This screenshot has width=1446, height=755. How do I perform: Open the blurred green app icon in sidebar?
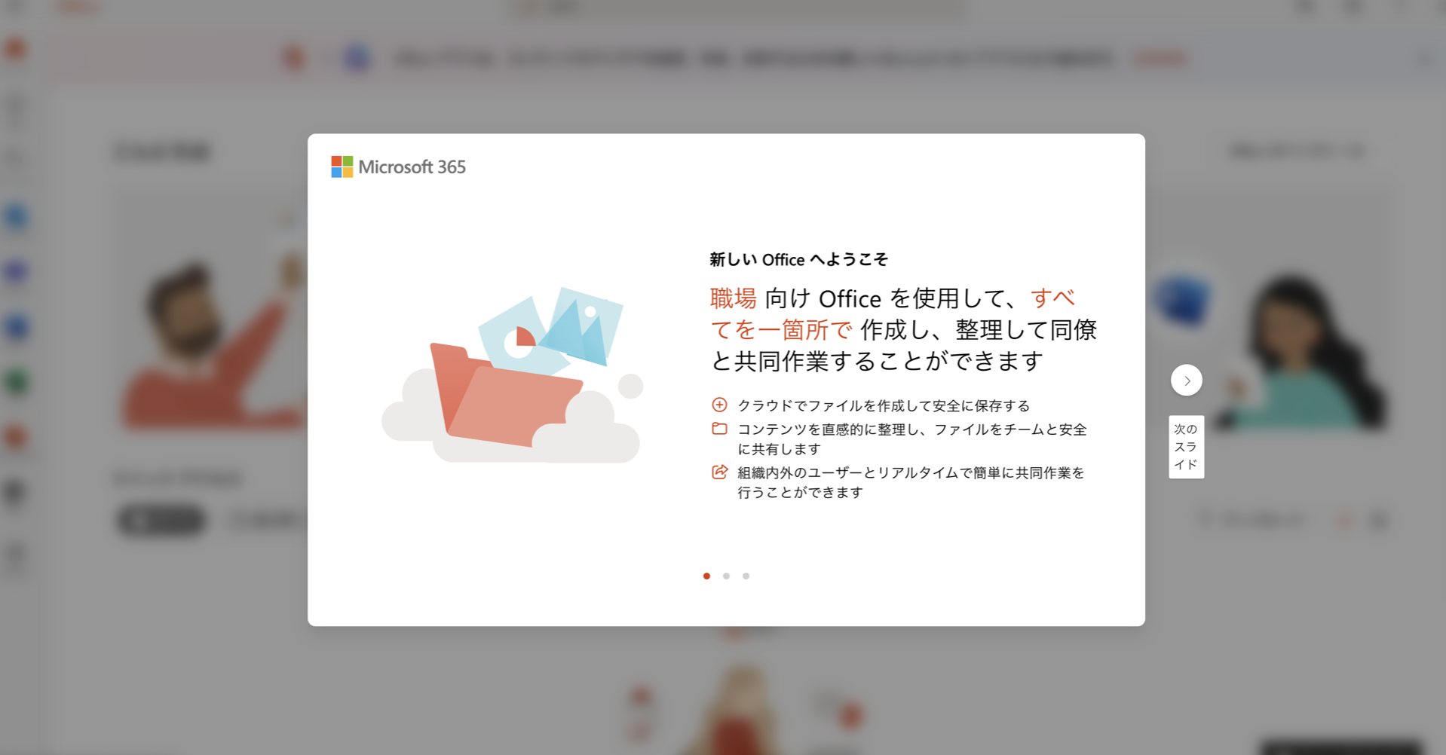coord(17,381)
